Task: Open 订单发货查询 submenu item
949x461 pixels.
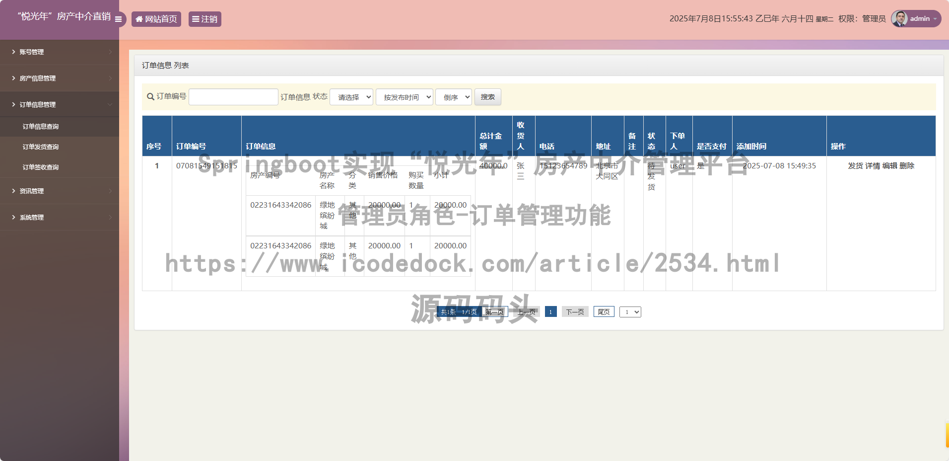Action: [41, 147]
